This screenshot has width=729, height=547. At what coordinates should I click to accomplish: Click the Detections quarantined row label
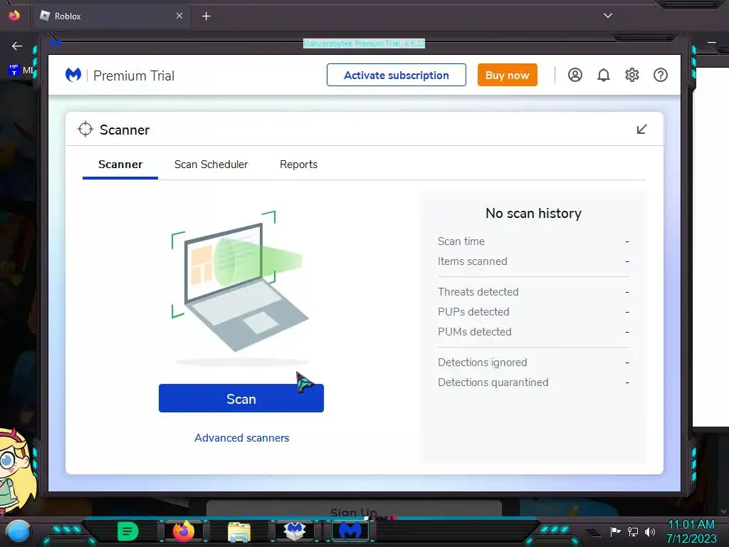pos(493,382)
